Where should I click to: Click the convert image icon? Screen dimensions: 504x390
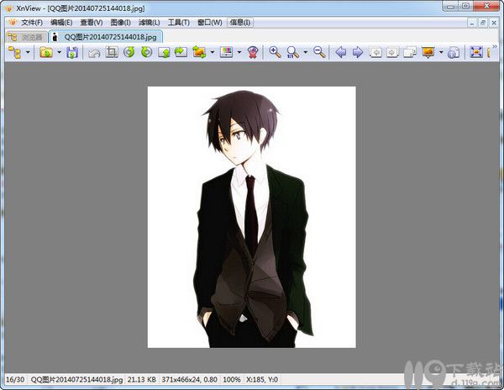(x=199, y=52)
